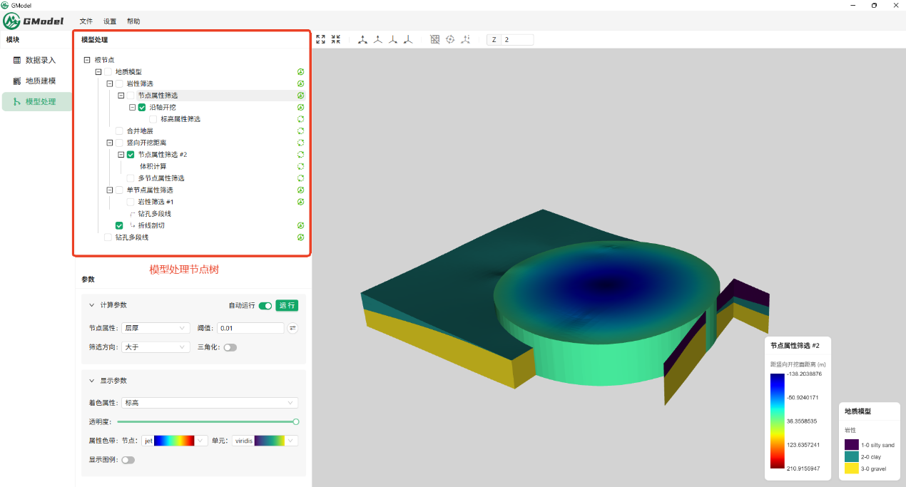906x487 pixels.
Task: Click the shrink-view arrows icon in viewport toolbar
Action: coord(336,40)
